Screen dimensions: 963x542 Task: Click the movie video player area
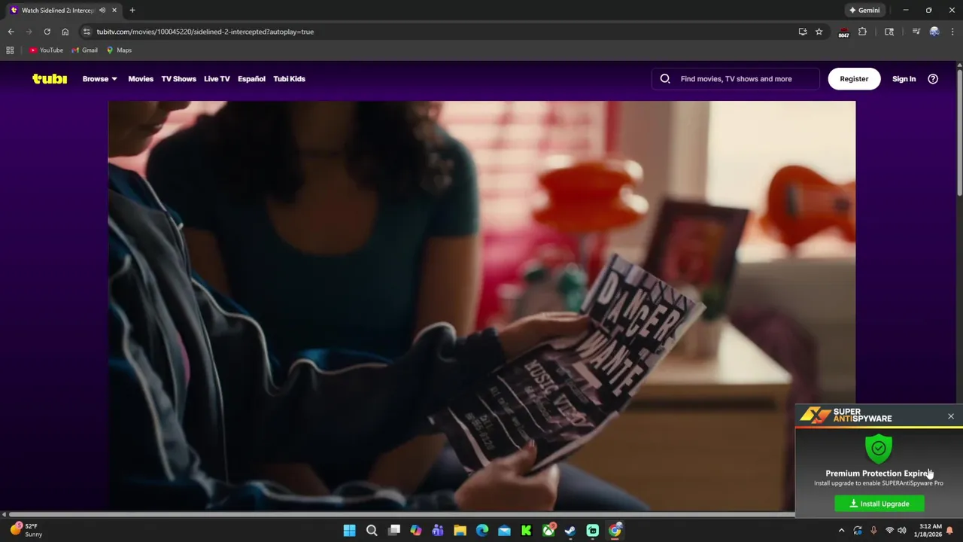[481, 305]
